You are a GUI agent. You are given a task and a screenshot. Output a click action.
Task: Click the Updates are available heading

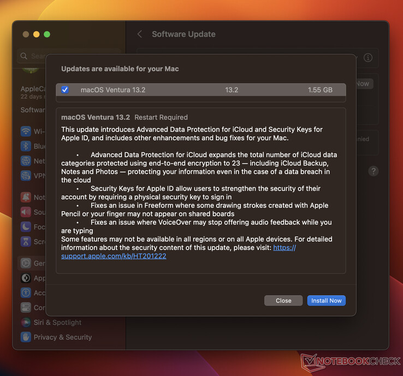click(x=120, y=69)
